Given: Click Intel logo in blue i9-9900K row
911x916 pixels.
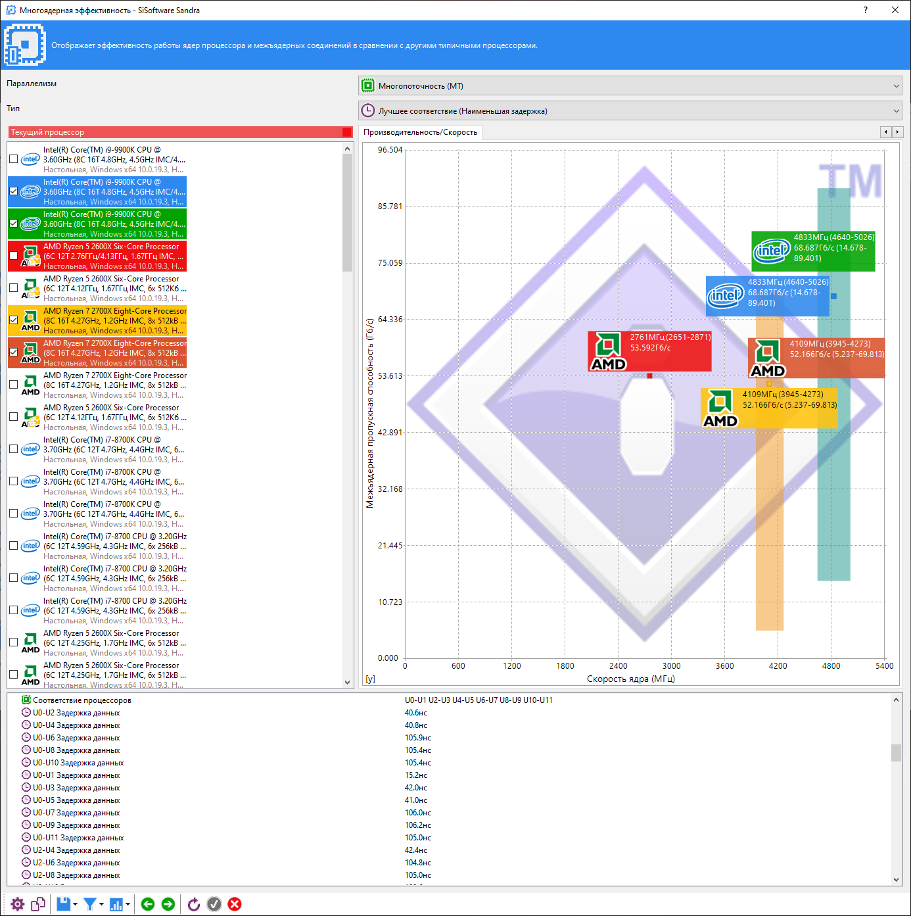Looking at the screenshot, I should point(30,191).
